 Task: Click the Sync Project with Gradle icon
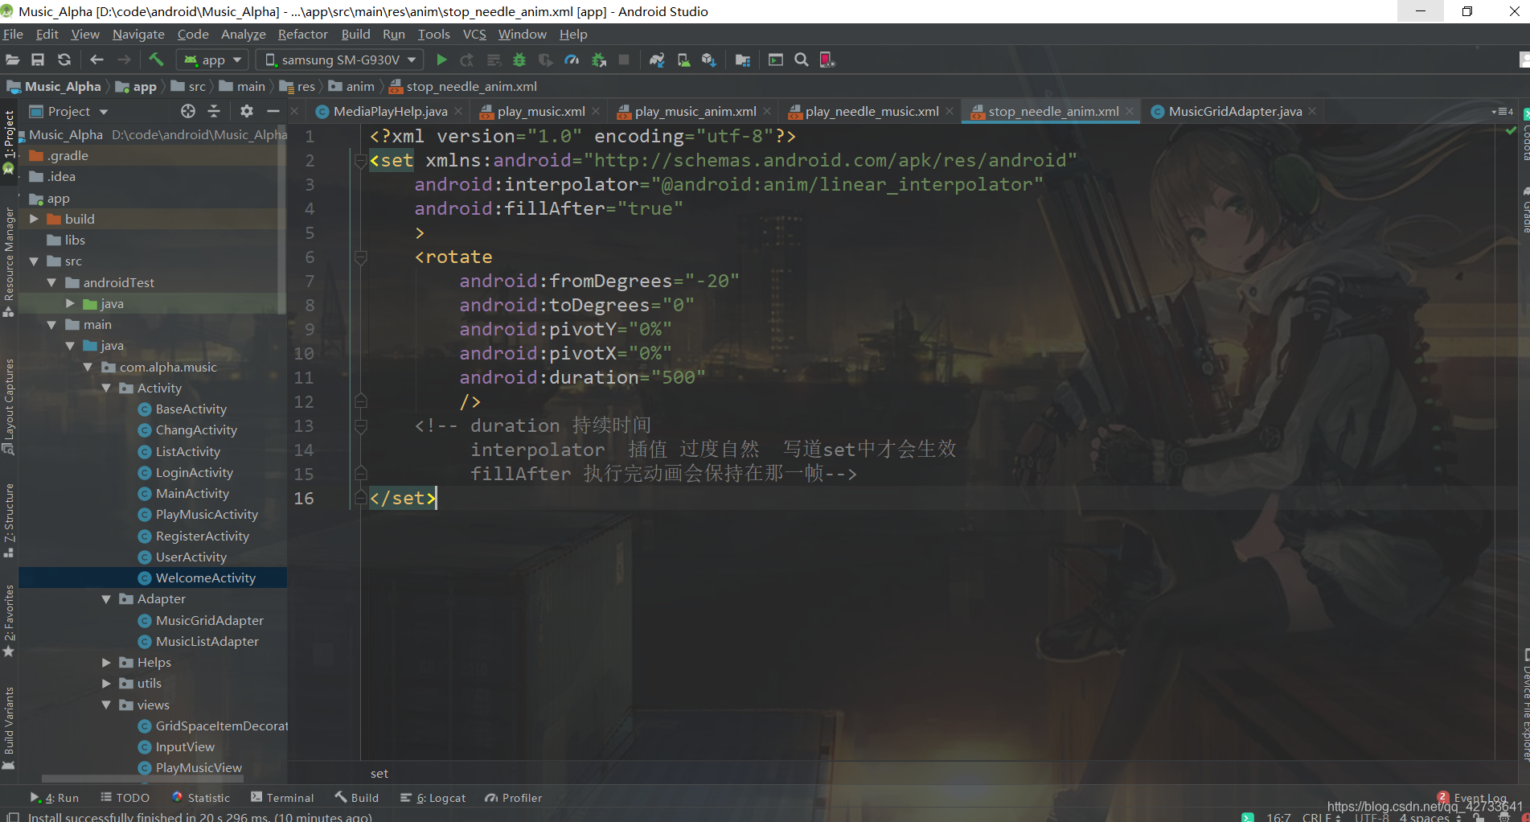pyautogui.click(x=657, y=60)
